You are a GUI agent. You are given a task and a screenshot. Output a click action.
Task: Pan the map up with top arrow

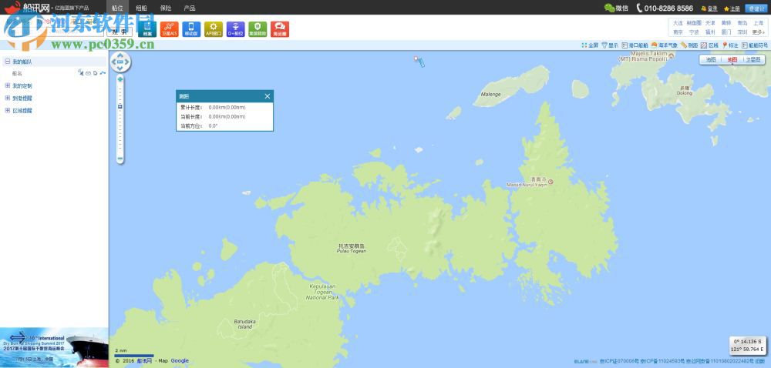pyautogui.click(x=120, y=56)
